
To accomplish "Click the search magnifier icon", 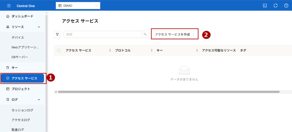I will (x=145, y=34).
